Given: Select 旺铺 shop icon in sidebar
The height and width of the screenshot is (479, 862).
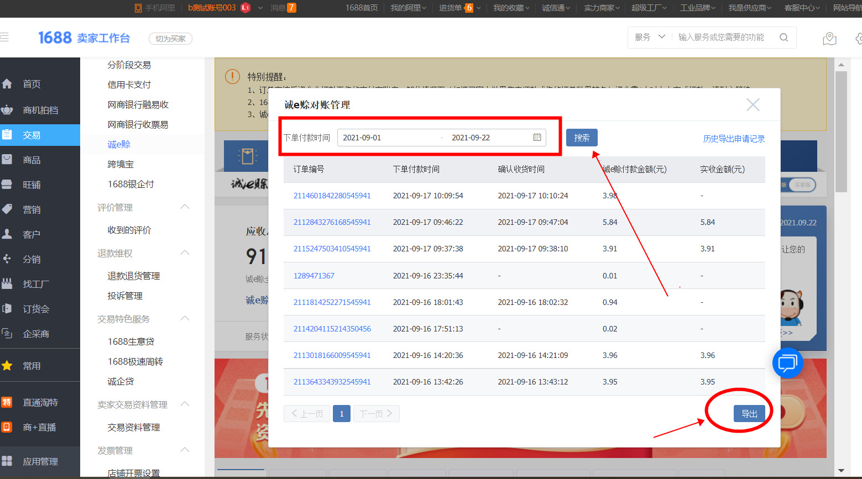Looking at the screenshot, I should tap(8, 185).
